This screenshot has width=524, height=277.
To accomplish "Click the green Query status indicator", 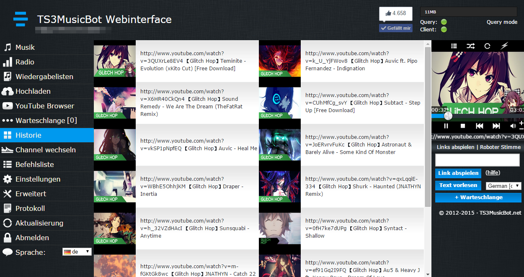I will click(444, 22).
